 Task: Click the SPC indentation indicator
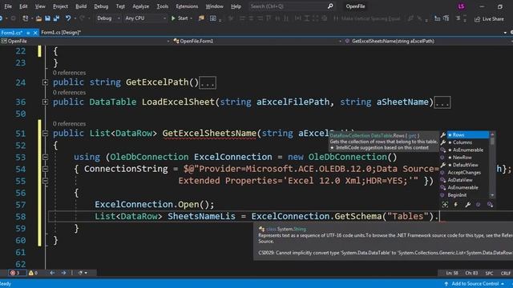point(489,273)
